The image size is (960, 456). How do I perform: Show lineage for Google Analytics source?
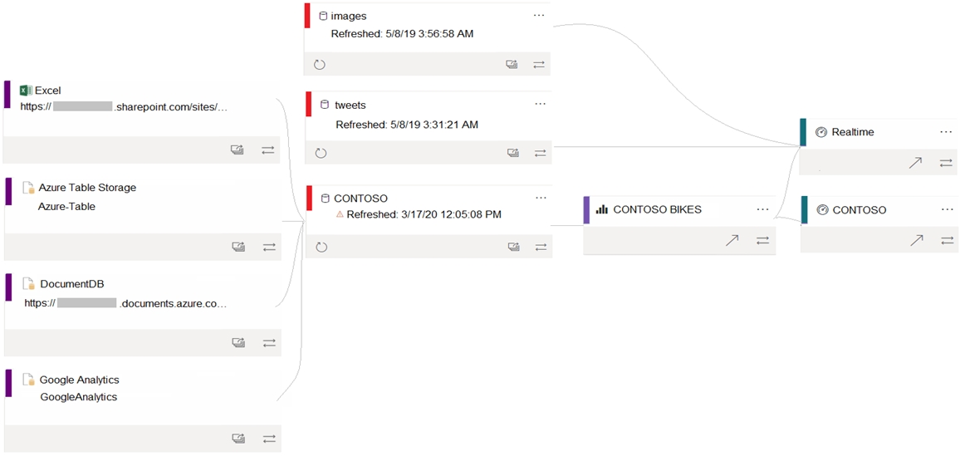[x=269, y=439]
